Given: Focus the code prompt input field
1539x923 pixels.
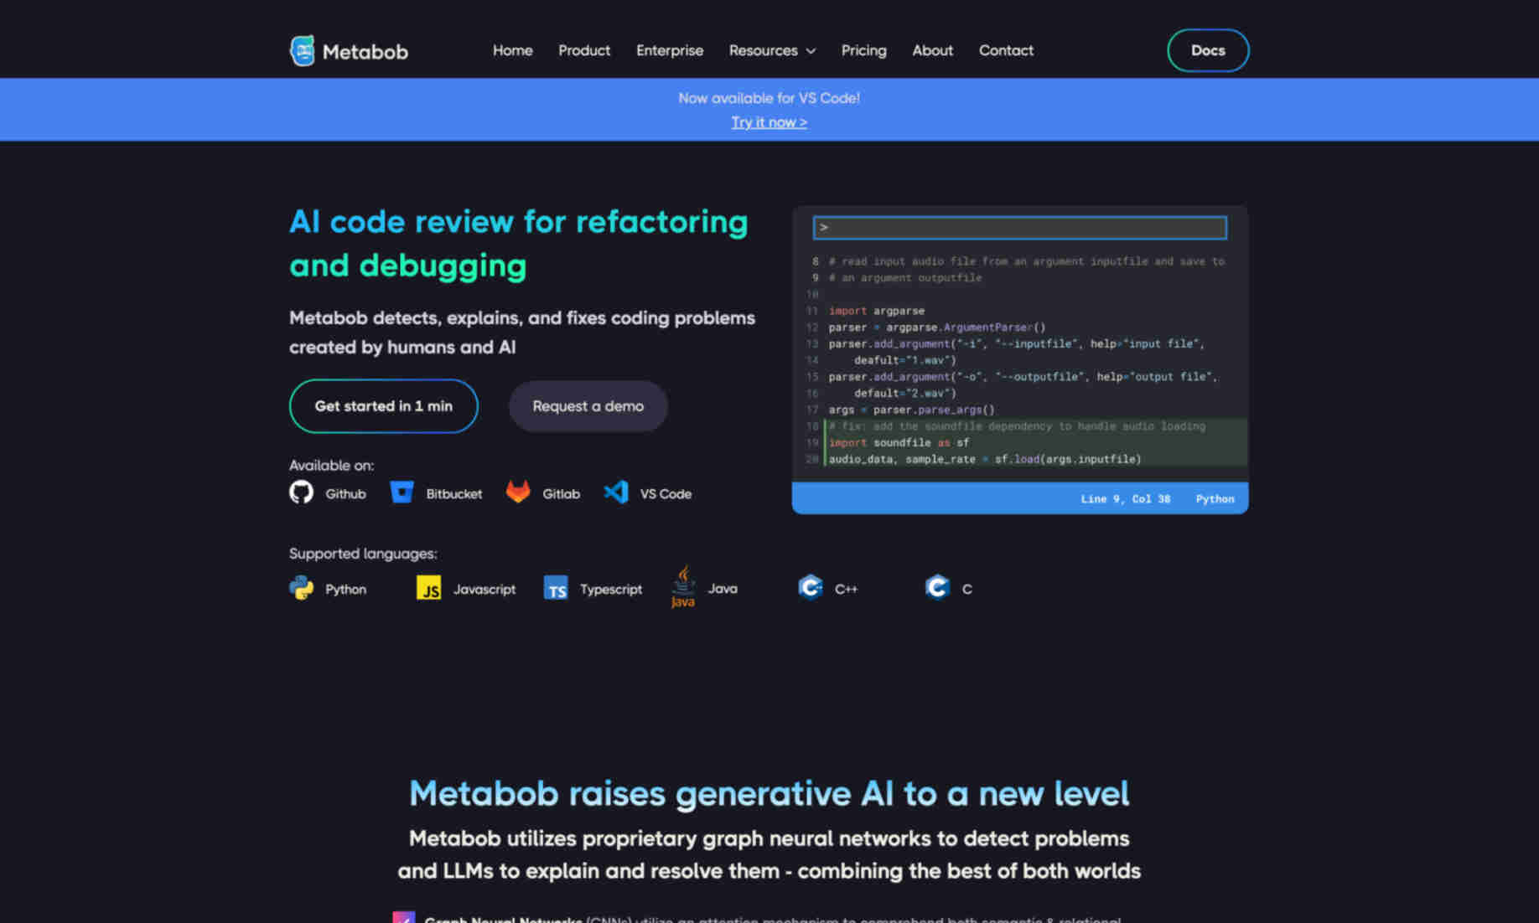Looking at the screenshot, I should click(1019, 228).
